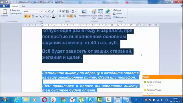Insert Paint drawing via Рисунок Paint
The height and width of the screenshot is (103, 183).
click(x=94, y=14)
